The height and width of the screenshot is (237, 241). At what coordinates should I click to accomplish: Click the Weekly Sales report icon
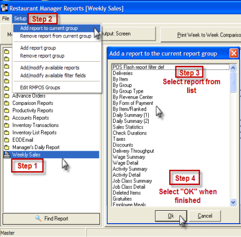coord(7,155)
